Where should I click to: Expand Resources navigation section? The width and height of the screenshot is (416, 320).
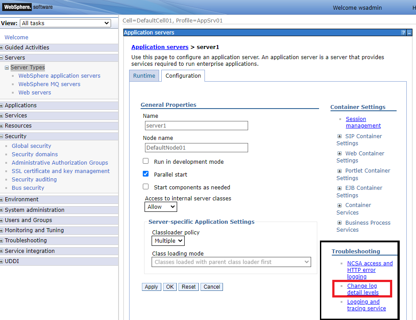pyautogui.click(x=2, y=126)
